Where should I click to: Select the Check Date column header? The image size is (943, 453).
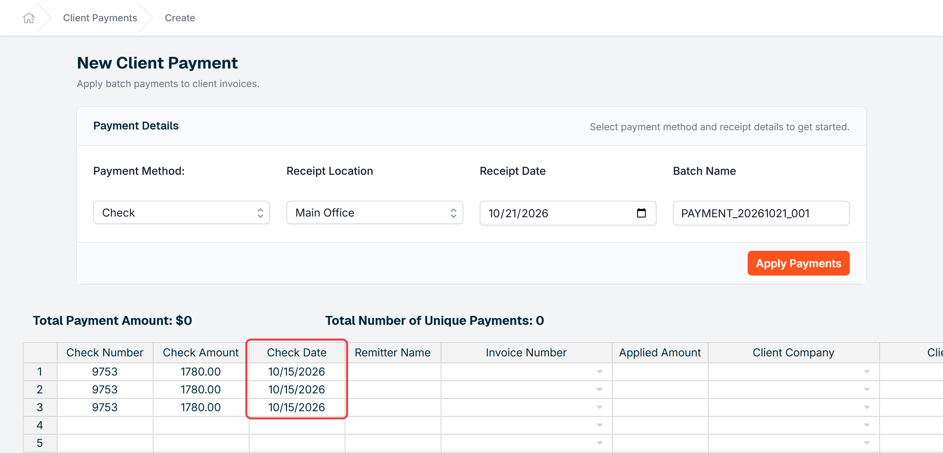pyautogui.click(x=297, y=352)
